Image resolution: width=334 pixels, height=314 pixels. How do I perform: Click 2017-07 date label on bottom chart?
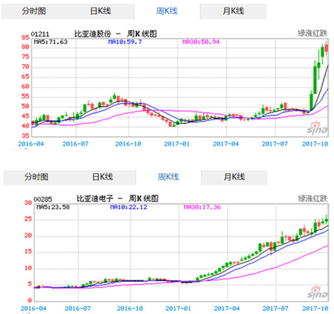click(x=275, y=309)
